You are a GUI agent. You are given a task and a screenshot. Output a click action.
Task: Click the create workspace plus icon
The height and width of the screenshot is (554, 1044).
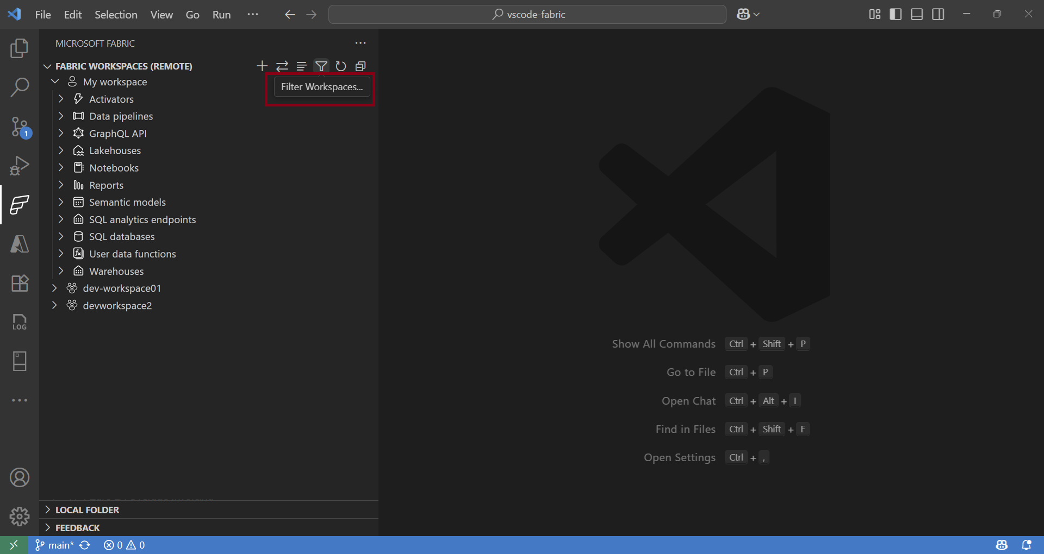point(262,66)
